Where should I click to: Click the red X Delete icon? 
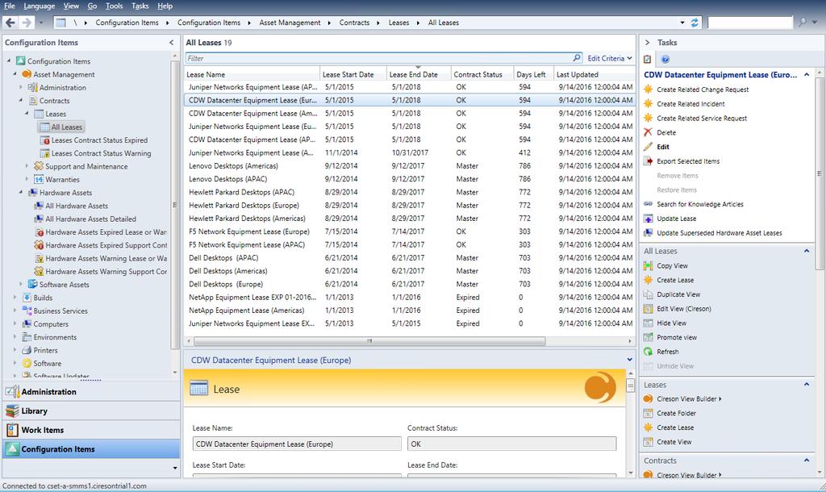click(x=648, y=132)
